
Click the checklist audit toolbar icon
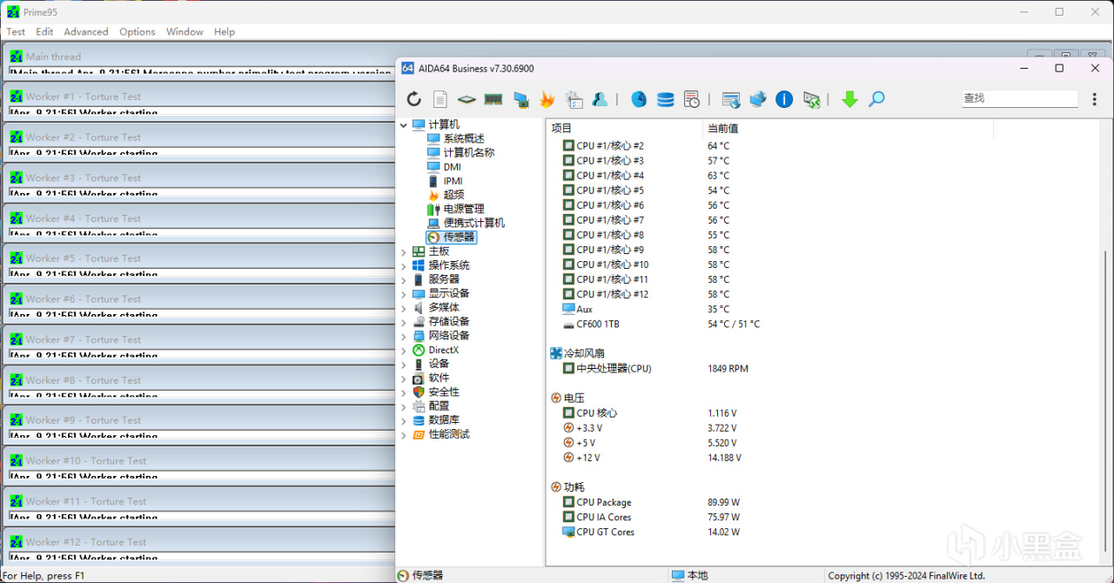[x=574, y=99]
